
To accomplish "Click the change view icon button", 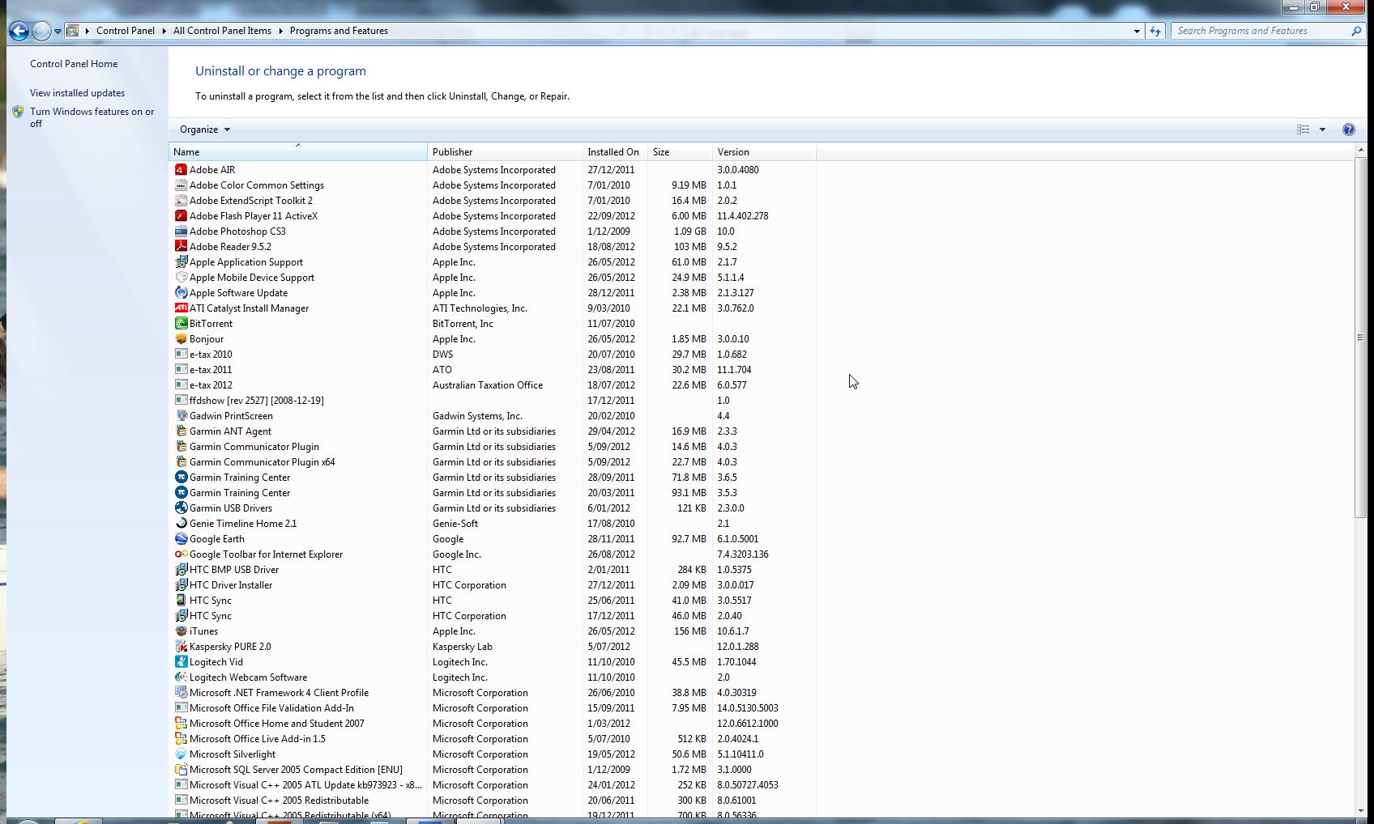I will point(1303,130).
